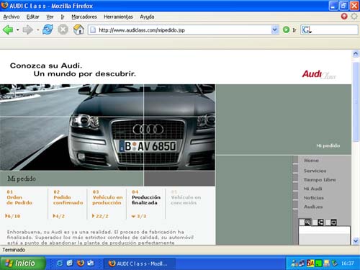Launch Firefox from quick launch bar

[81, 263]
